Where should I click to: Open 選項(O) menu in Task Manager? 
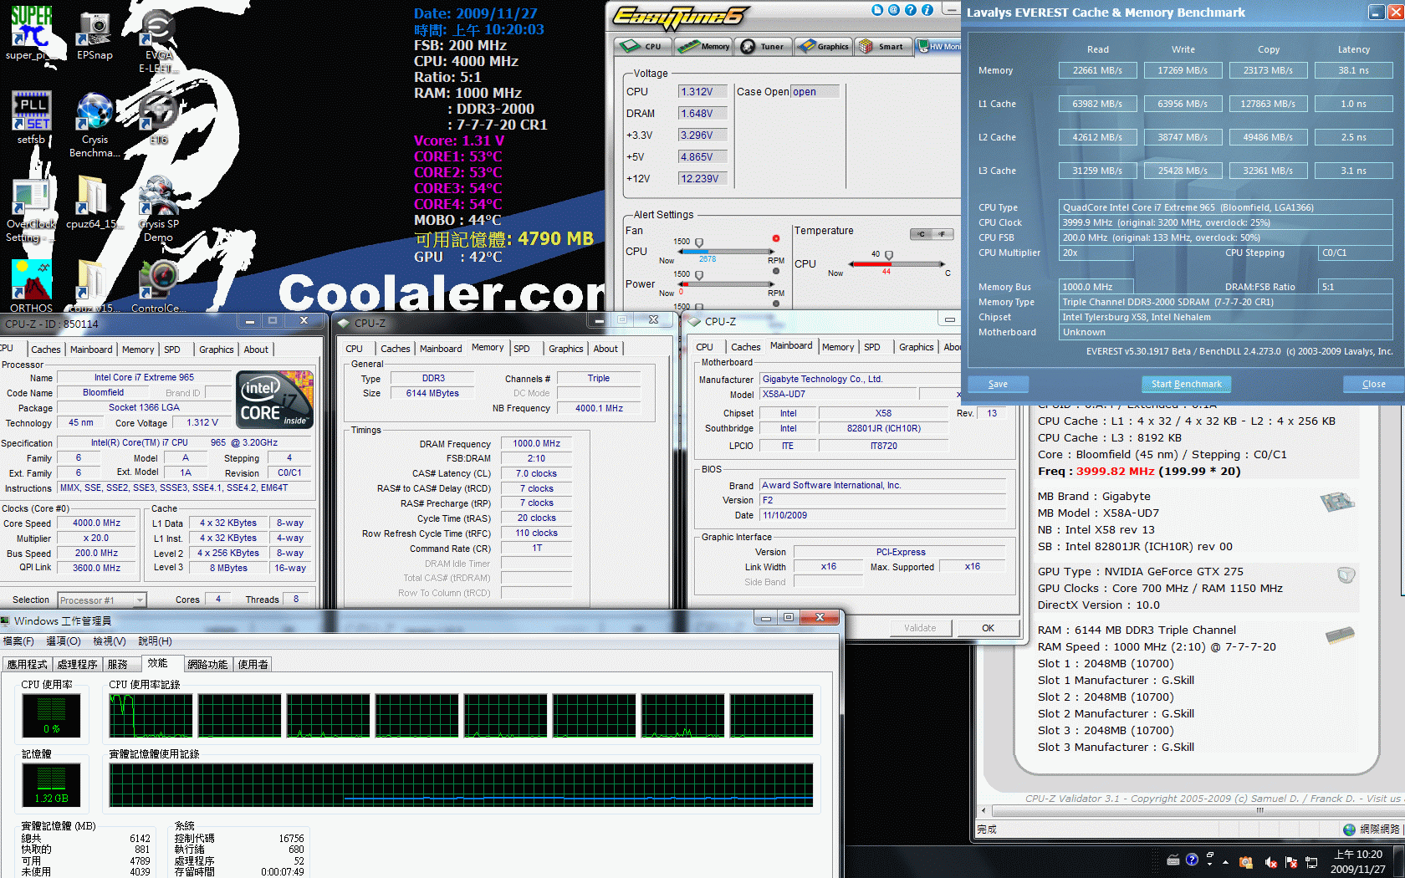64,641
